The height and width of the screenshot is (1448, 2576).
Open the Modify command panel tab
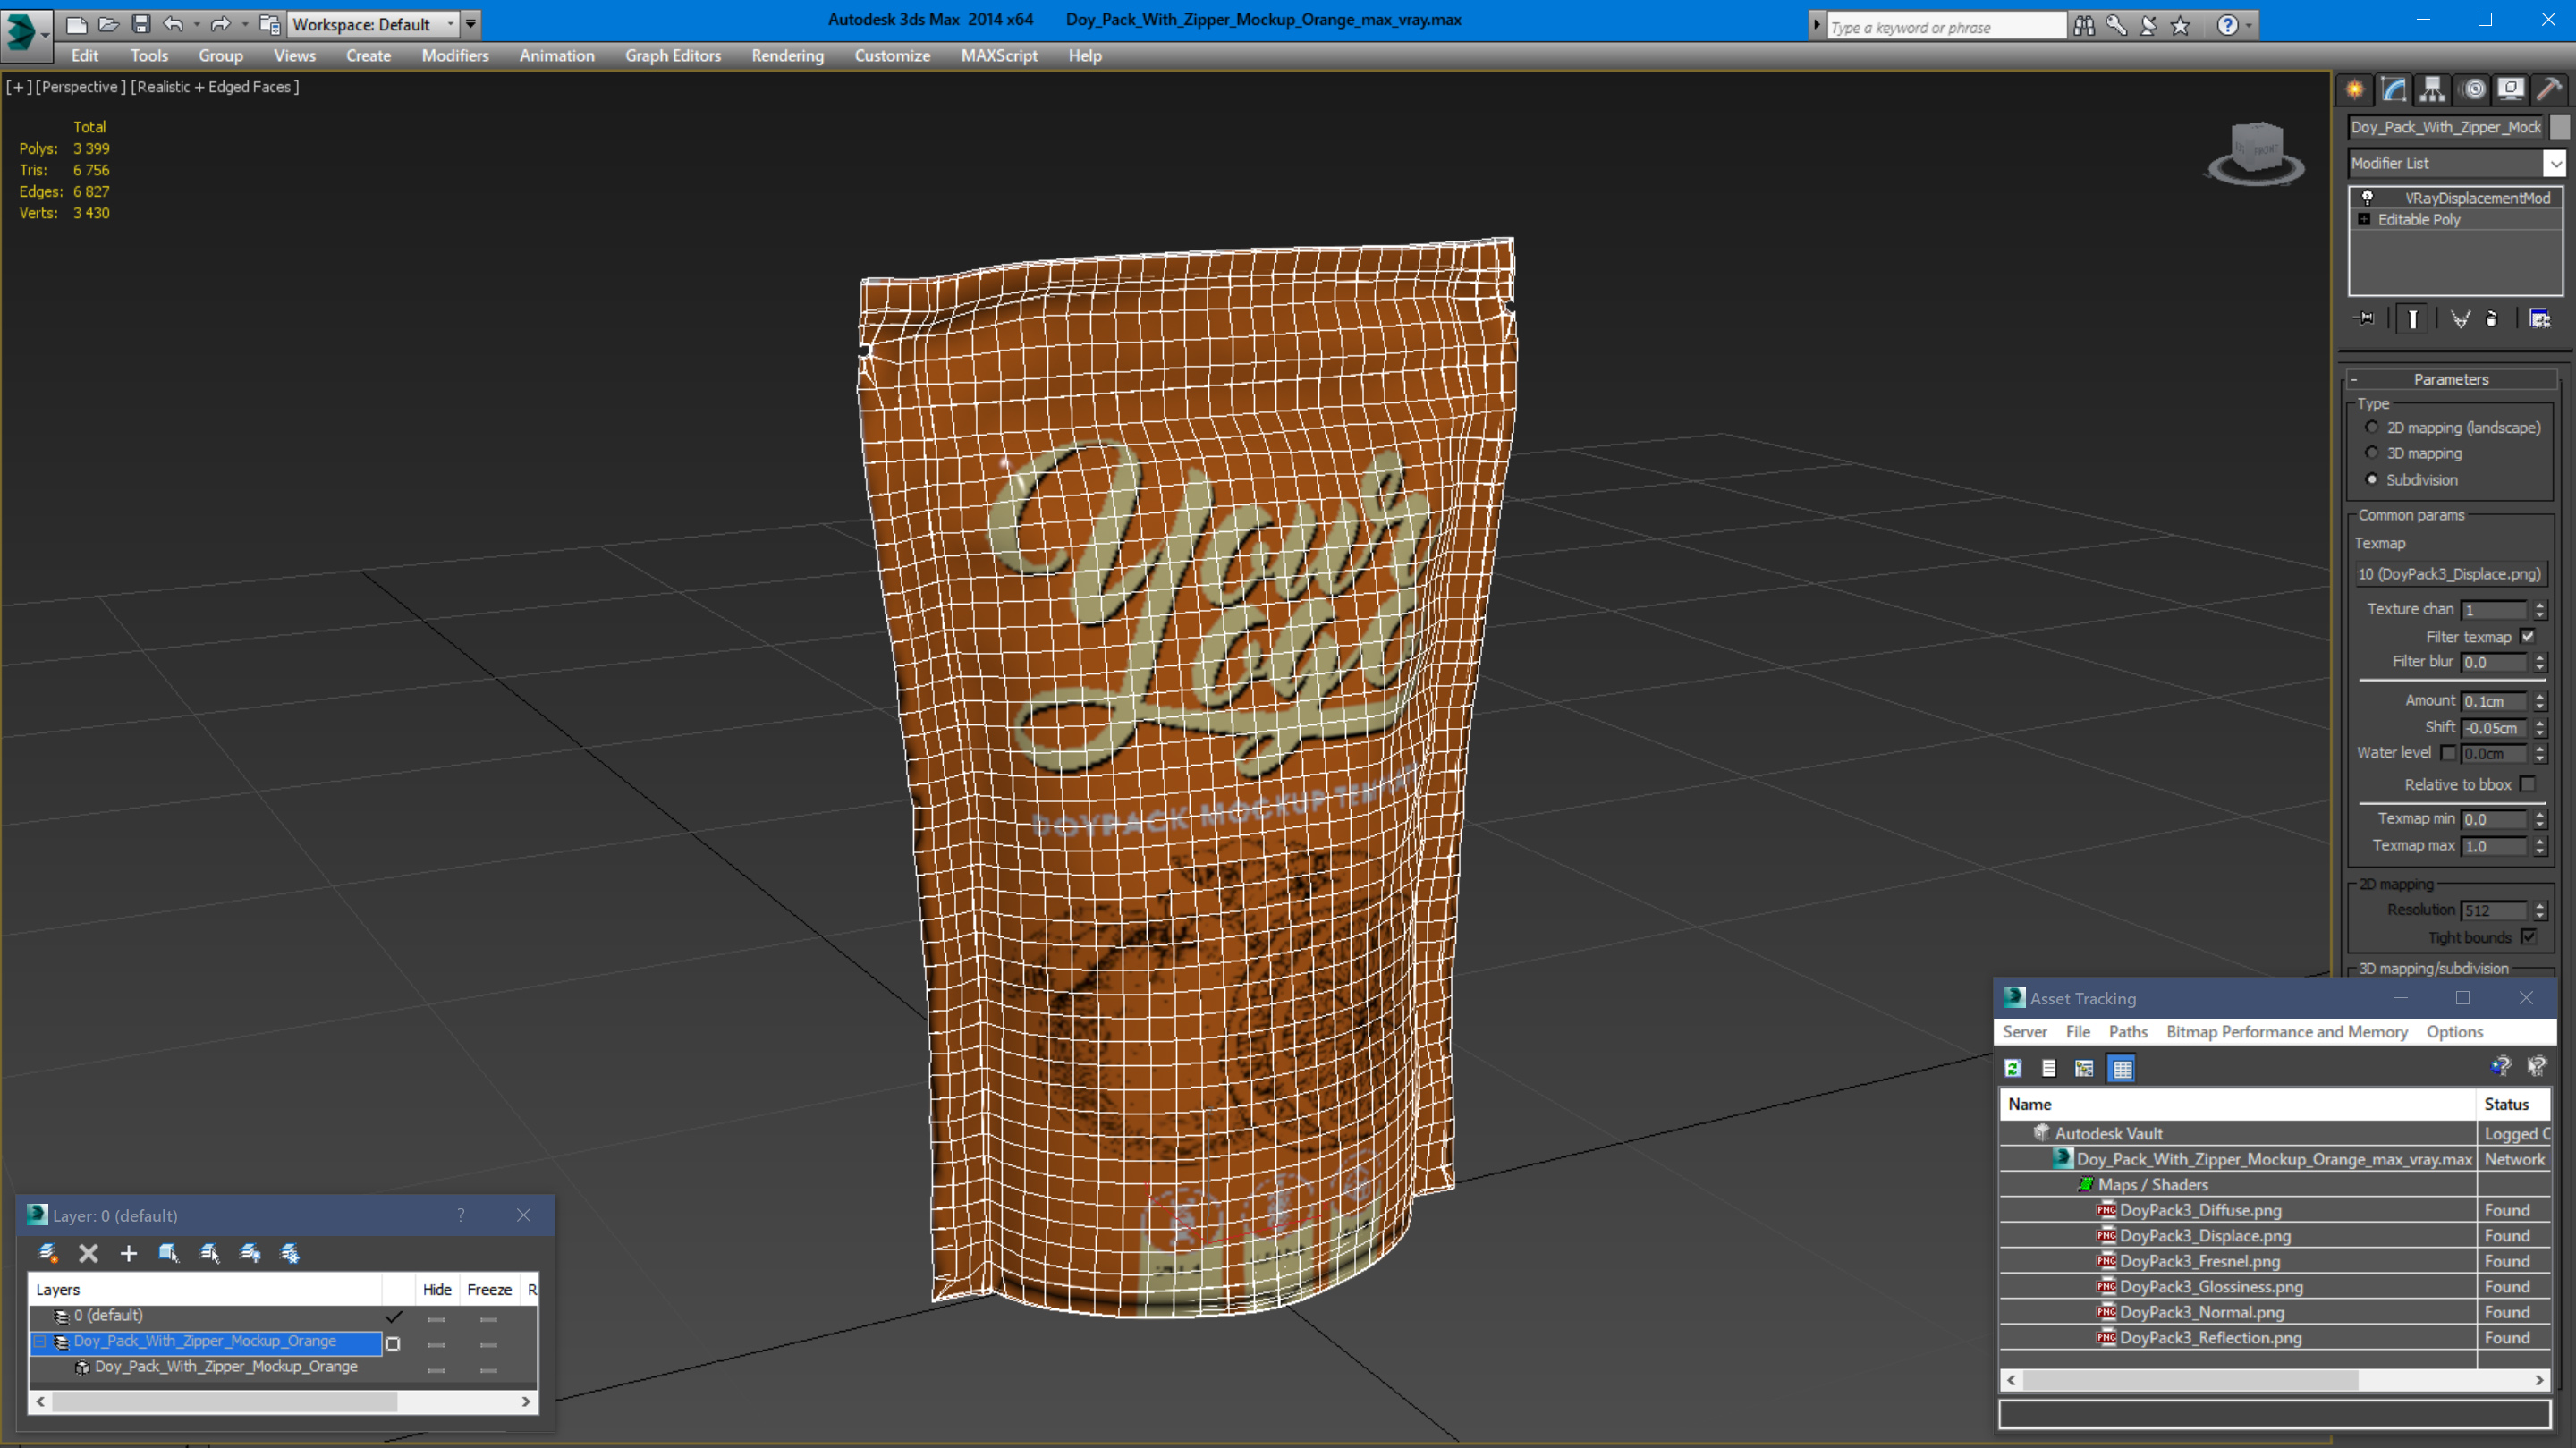2394,90
